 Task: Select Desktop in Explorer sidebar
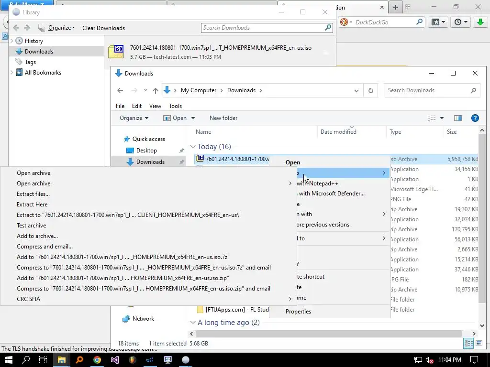click(x=146, y=151)
